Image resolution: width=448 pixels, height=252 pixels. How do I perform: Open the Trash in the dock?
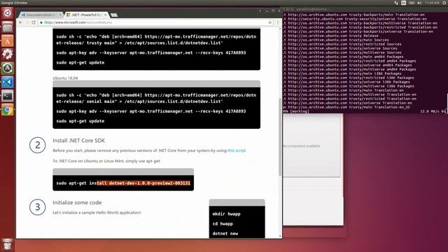(x=8, y=244)
